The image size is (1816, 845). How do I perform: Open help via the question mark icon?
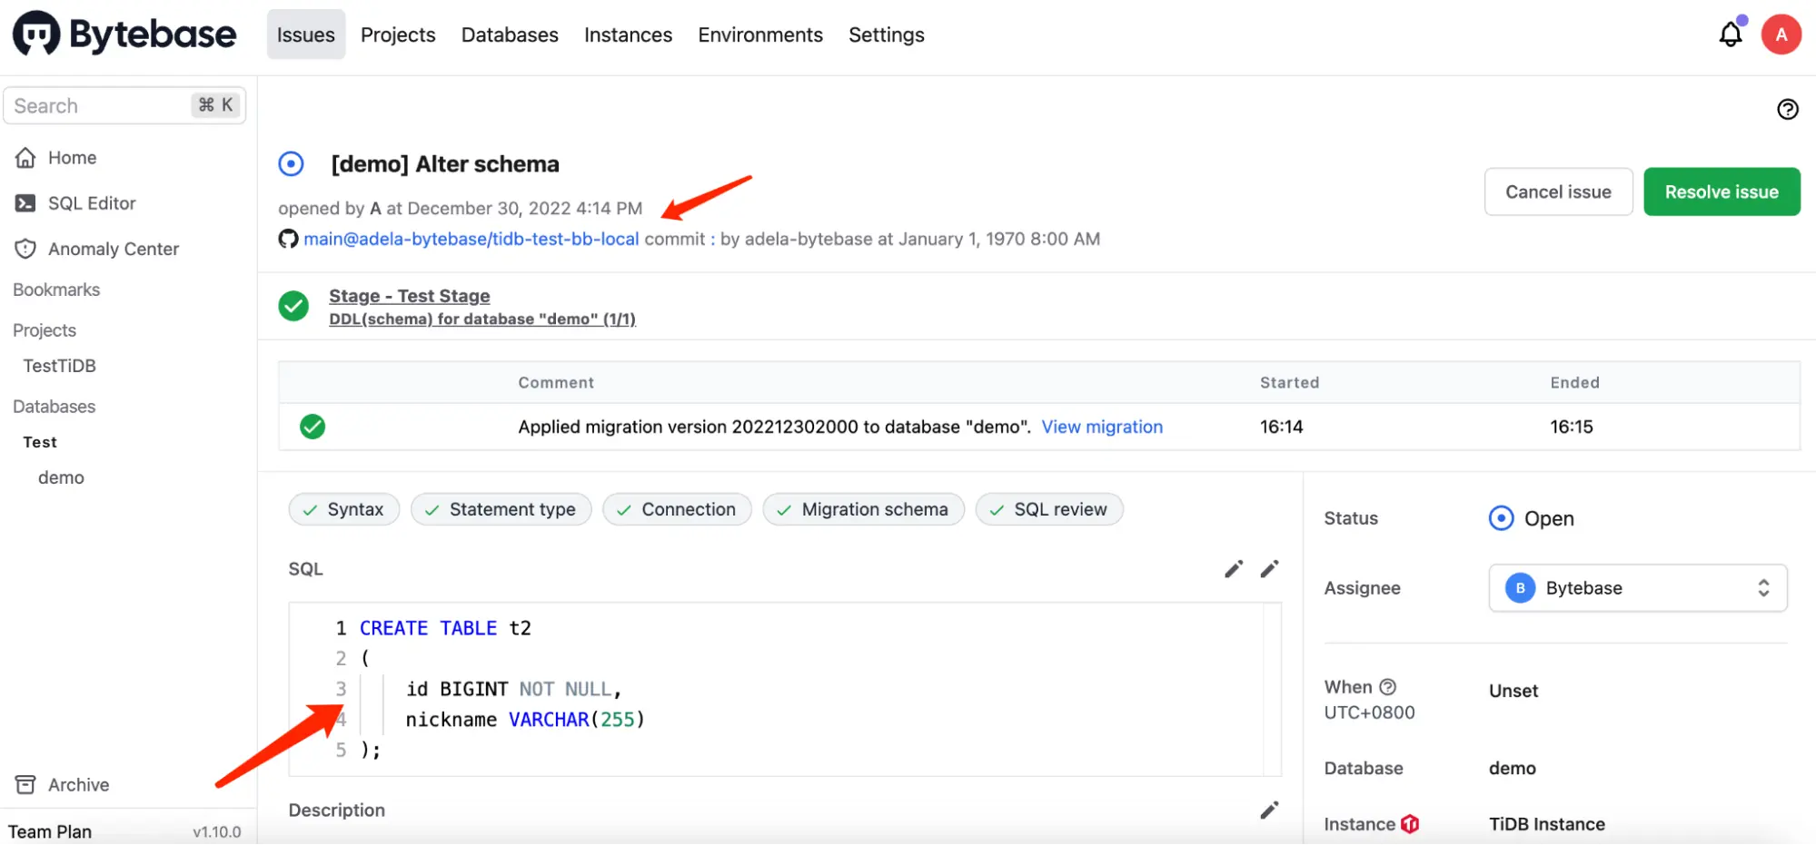tap(1786, 109)
